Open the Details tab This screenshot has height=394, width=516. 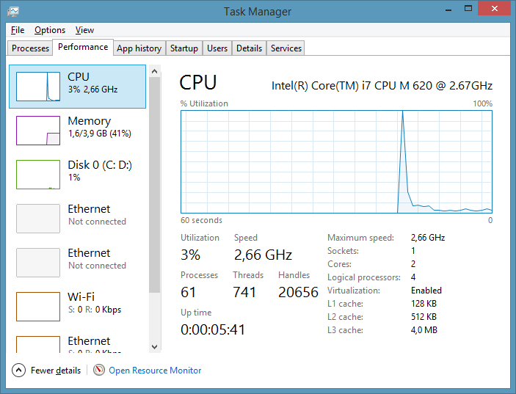click(x=249, y=48)
